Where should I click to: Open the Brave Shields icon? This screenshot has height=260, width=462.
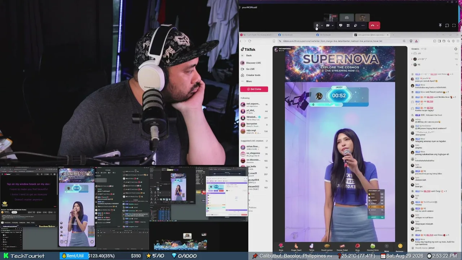(410, 41)
